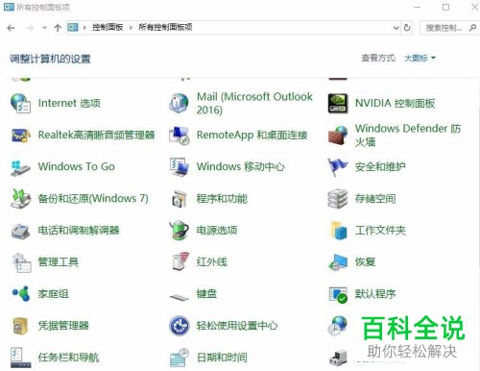Expand the address bar history dropdown
The height and width of the screenshot is (371, 480).
point(396,28)
